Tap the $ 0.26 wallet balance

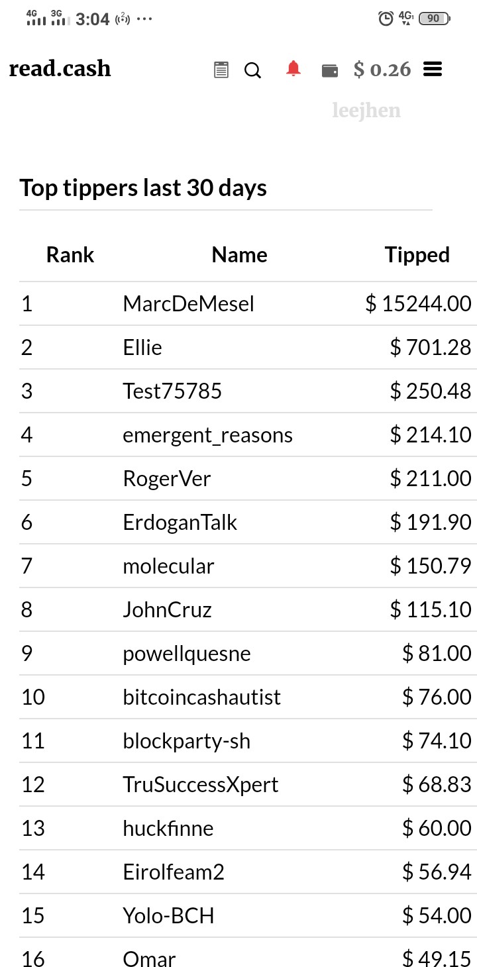(382, 69)
